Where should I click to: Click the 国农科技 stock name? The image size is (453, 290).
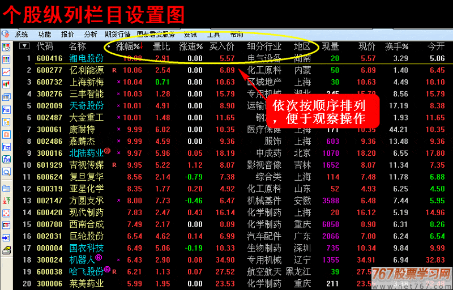(86, 248)
